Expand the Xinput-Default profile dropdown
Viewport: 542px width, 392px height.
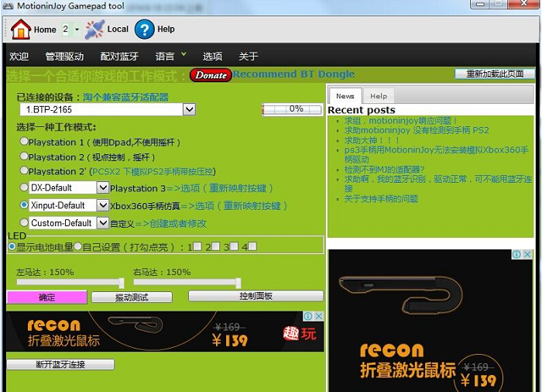click(103, 205)
